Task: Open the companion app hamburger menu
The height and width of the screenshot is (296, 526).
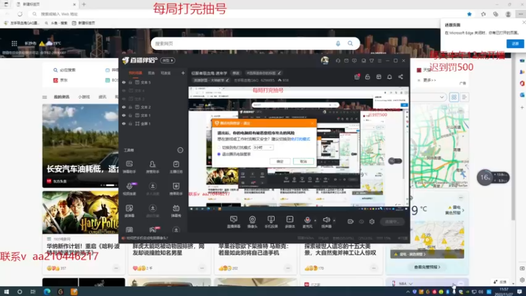Action: click(x=379, y=61)
